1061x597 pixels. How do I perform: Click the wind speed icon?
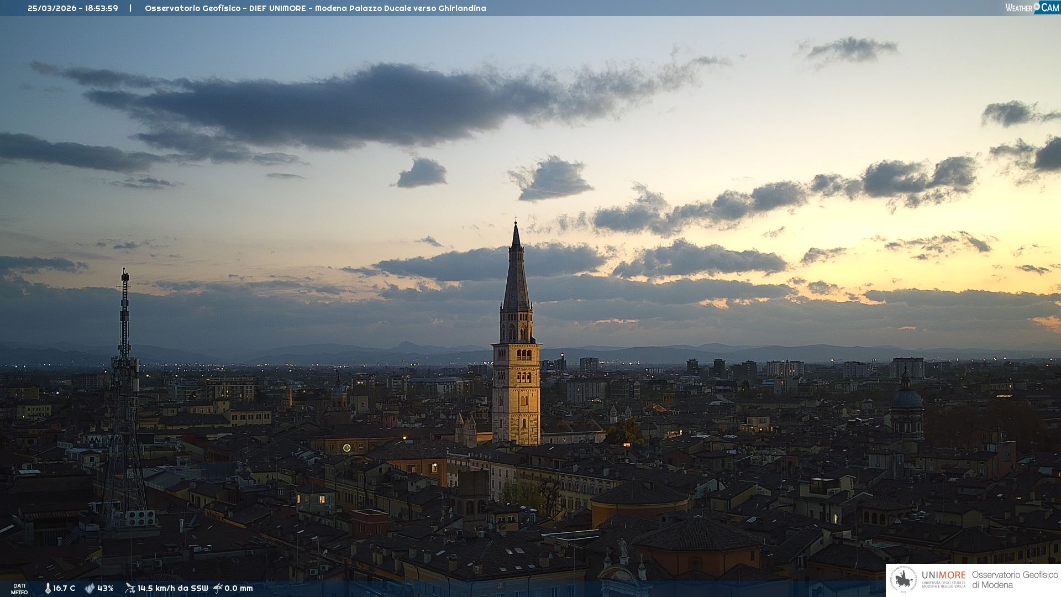[x=130, y=588]
